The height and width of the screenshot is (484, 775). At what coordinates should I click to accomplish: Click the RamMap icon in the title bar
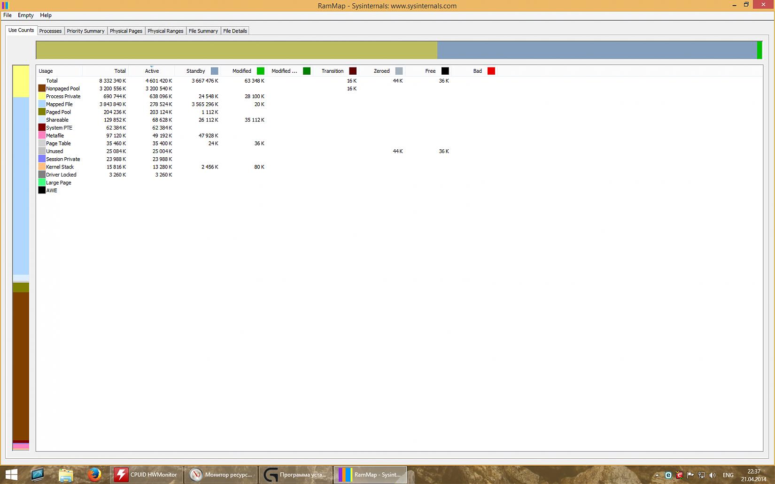5,6
